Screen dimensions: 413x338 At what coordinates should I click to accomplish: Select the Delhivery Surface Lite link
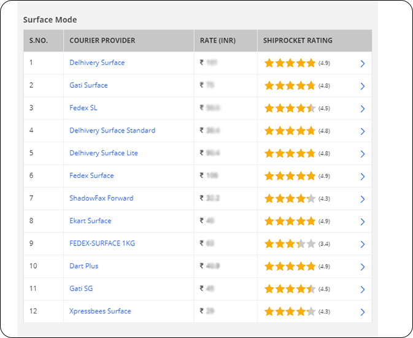(x=104, y=153)
